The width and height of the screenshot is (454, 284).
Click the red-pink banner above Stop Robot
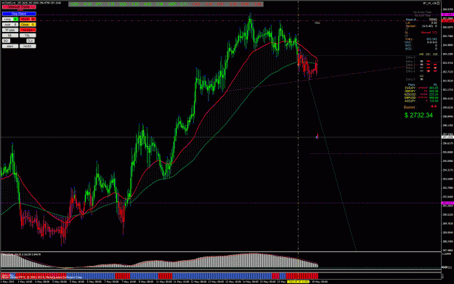(x=19, y=7)
